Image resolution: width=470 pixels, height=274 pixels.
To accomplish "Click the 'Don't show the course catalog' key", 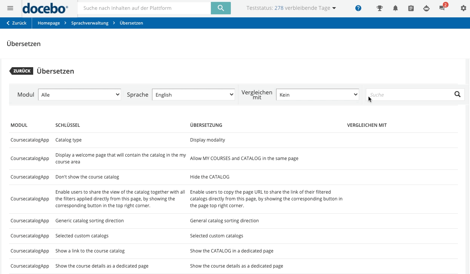I will pyautogui.click(x=87, y=177).
